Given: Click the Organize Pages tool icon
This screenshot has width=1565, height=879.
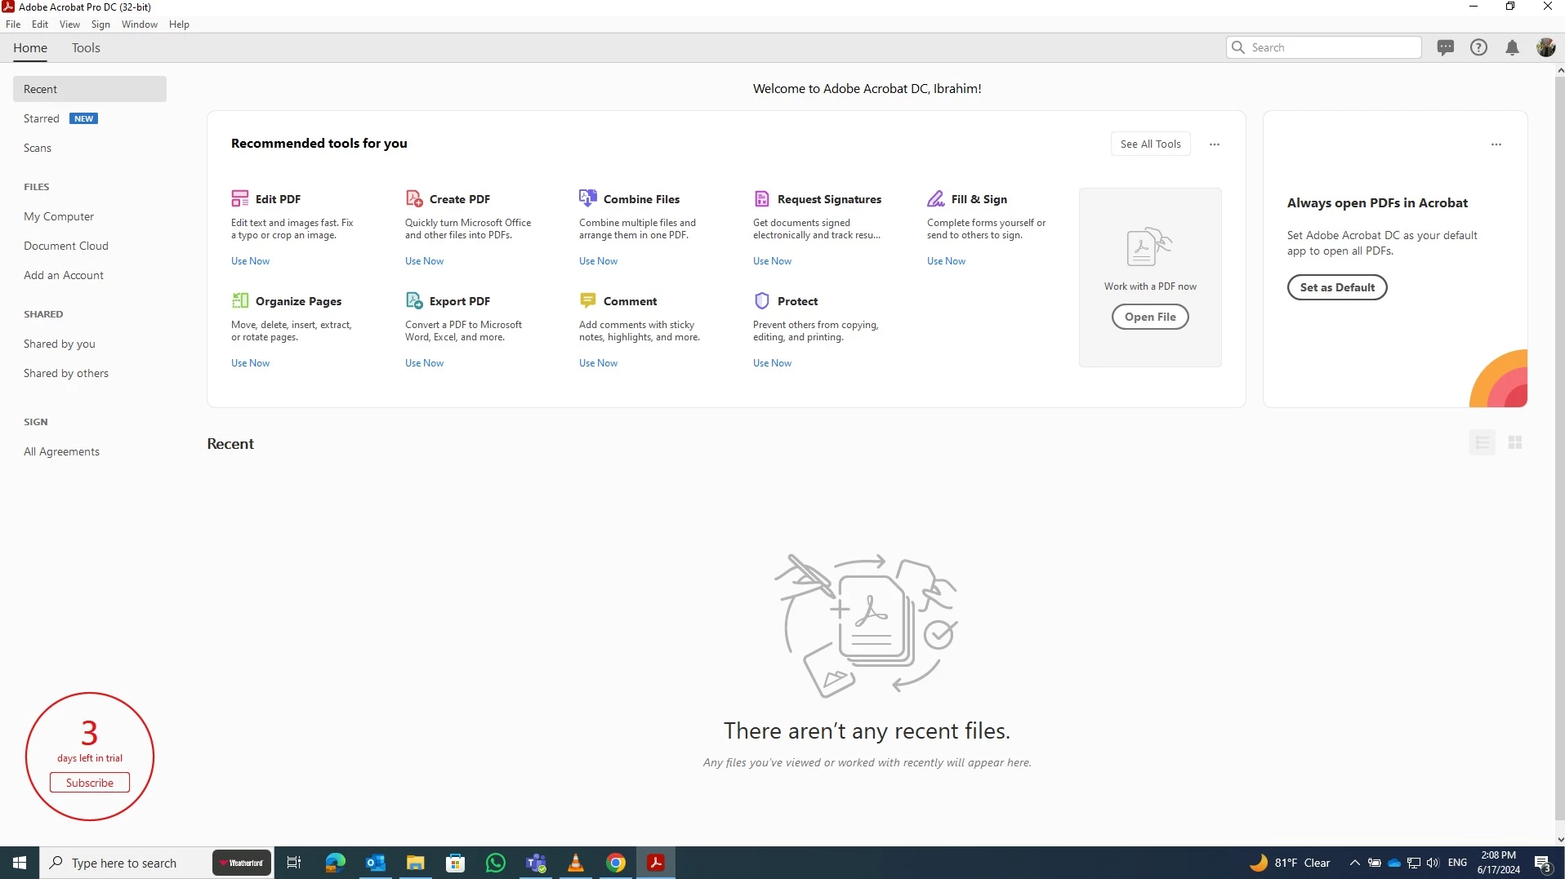Looking at the screenshot, I should [239, 300].
